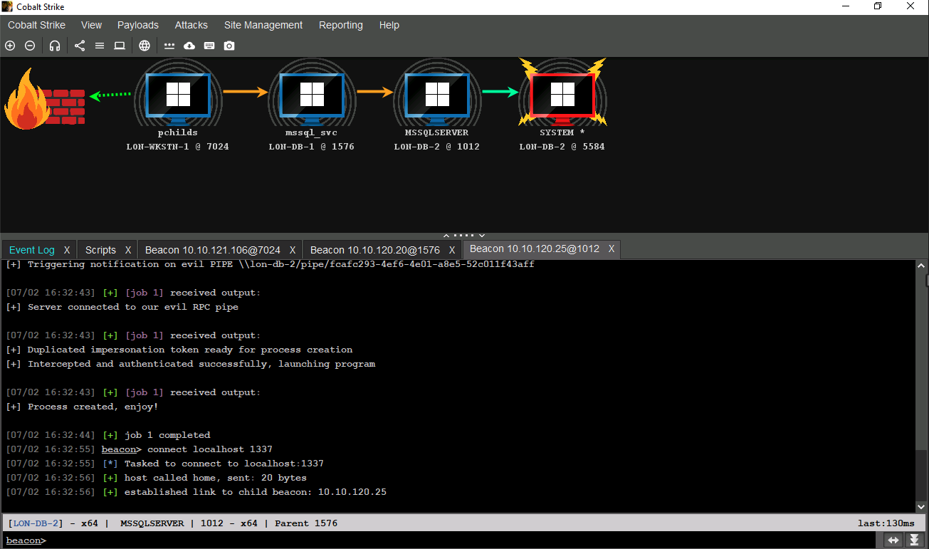Click the 'LON-DB-2 @ 5584' node label
This screenshot has height=549, width=929.
(x=562, y=147)
